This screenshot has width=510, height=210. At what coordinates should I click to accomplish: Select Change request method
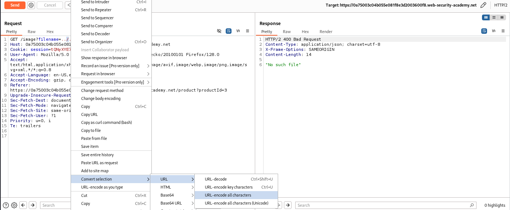point(111,90)
